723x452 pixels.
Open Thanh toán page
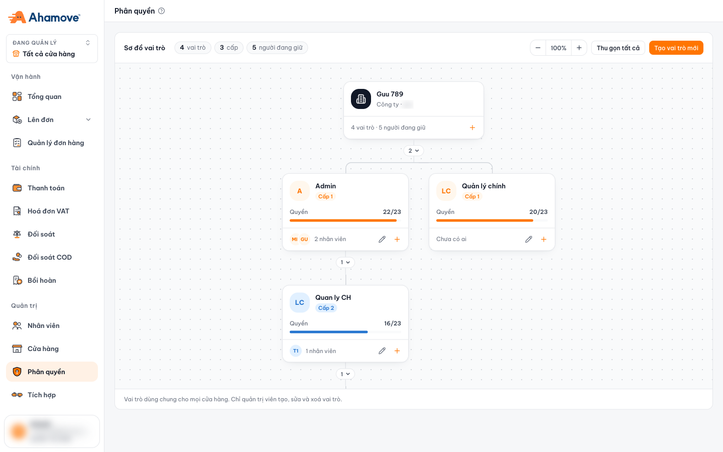point(52,188)
